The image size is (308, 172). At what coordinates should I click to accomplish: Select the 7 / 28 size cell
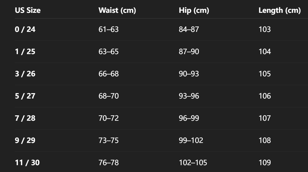(x=25, y=118)
